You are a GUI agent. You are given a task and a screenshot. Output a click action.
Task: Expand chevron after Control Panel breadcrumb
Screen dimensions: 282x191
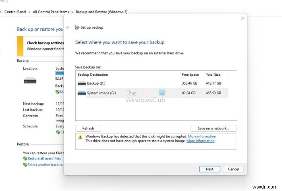(29, 12)
